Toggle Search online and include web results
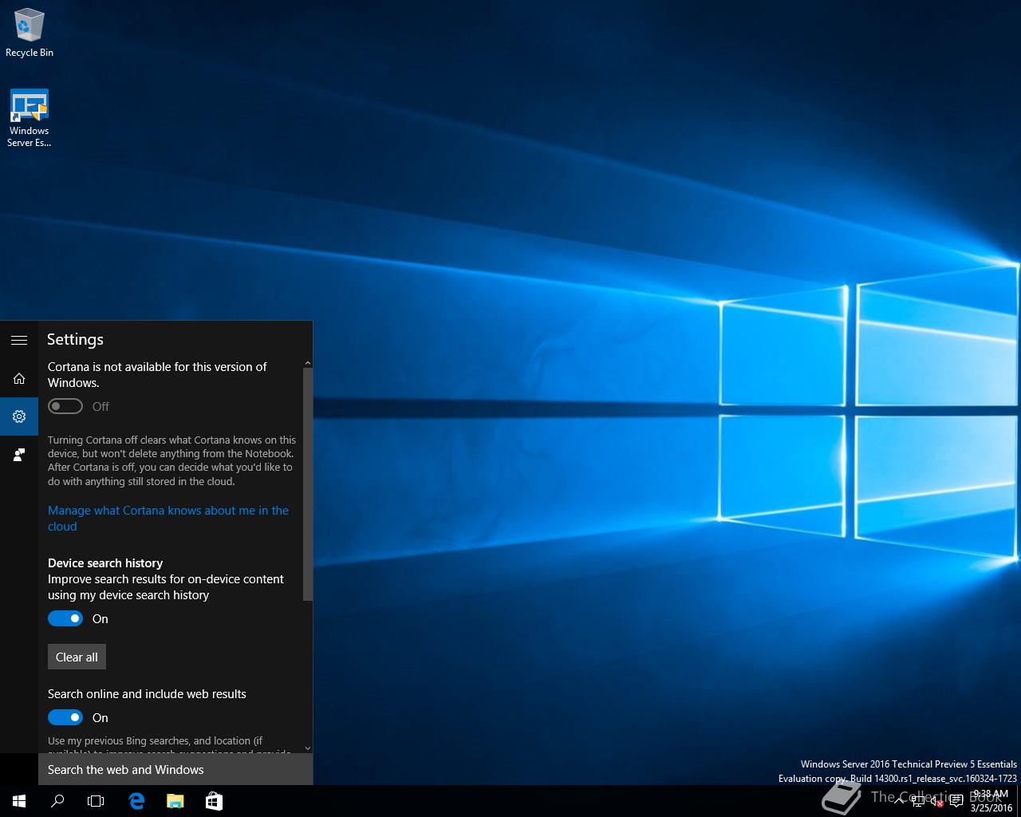Image resolution: width=1021 pixels, height=817 pixels. [x=65, y=717]
